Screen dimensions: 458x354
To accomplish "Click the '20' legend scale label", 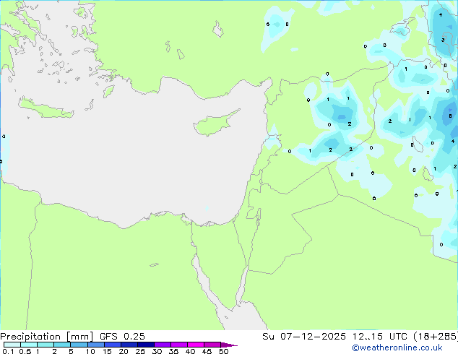I will 124,351.
